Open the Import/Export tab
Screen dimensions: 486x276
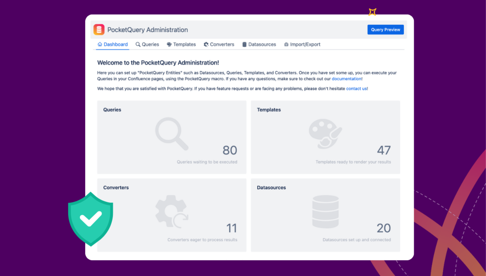click(305, 44)
